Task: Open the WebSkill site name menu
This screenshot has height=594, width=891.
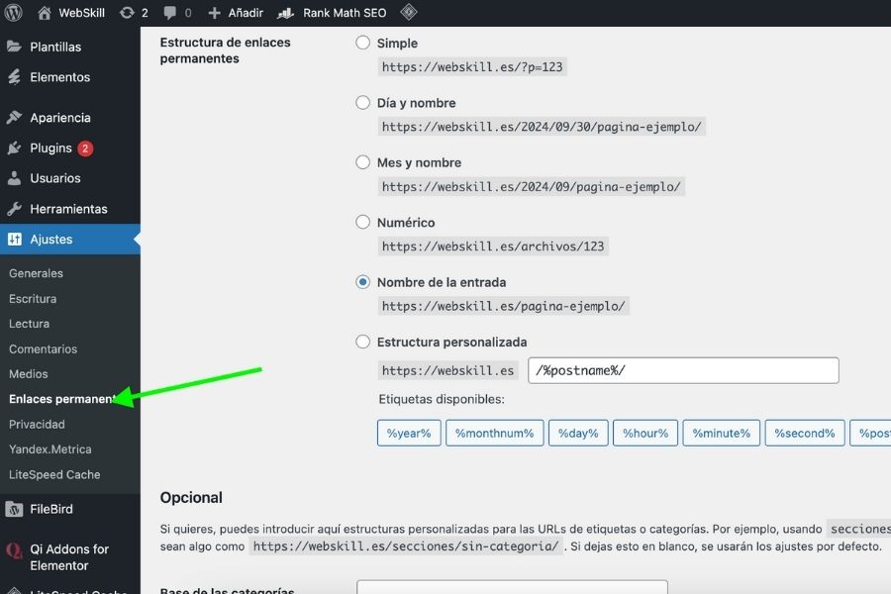Action: pos(82,13)
